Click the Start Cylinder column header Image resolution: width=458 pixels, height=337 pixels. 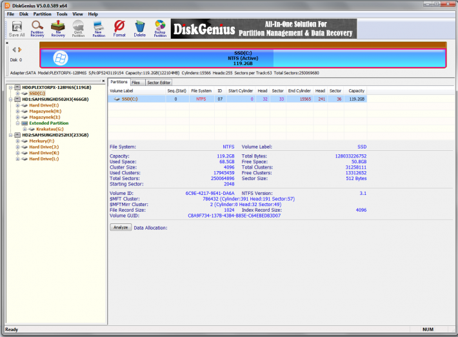click(x=241, y=91)
